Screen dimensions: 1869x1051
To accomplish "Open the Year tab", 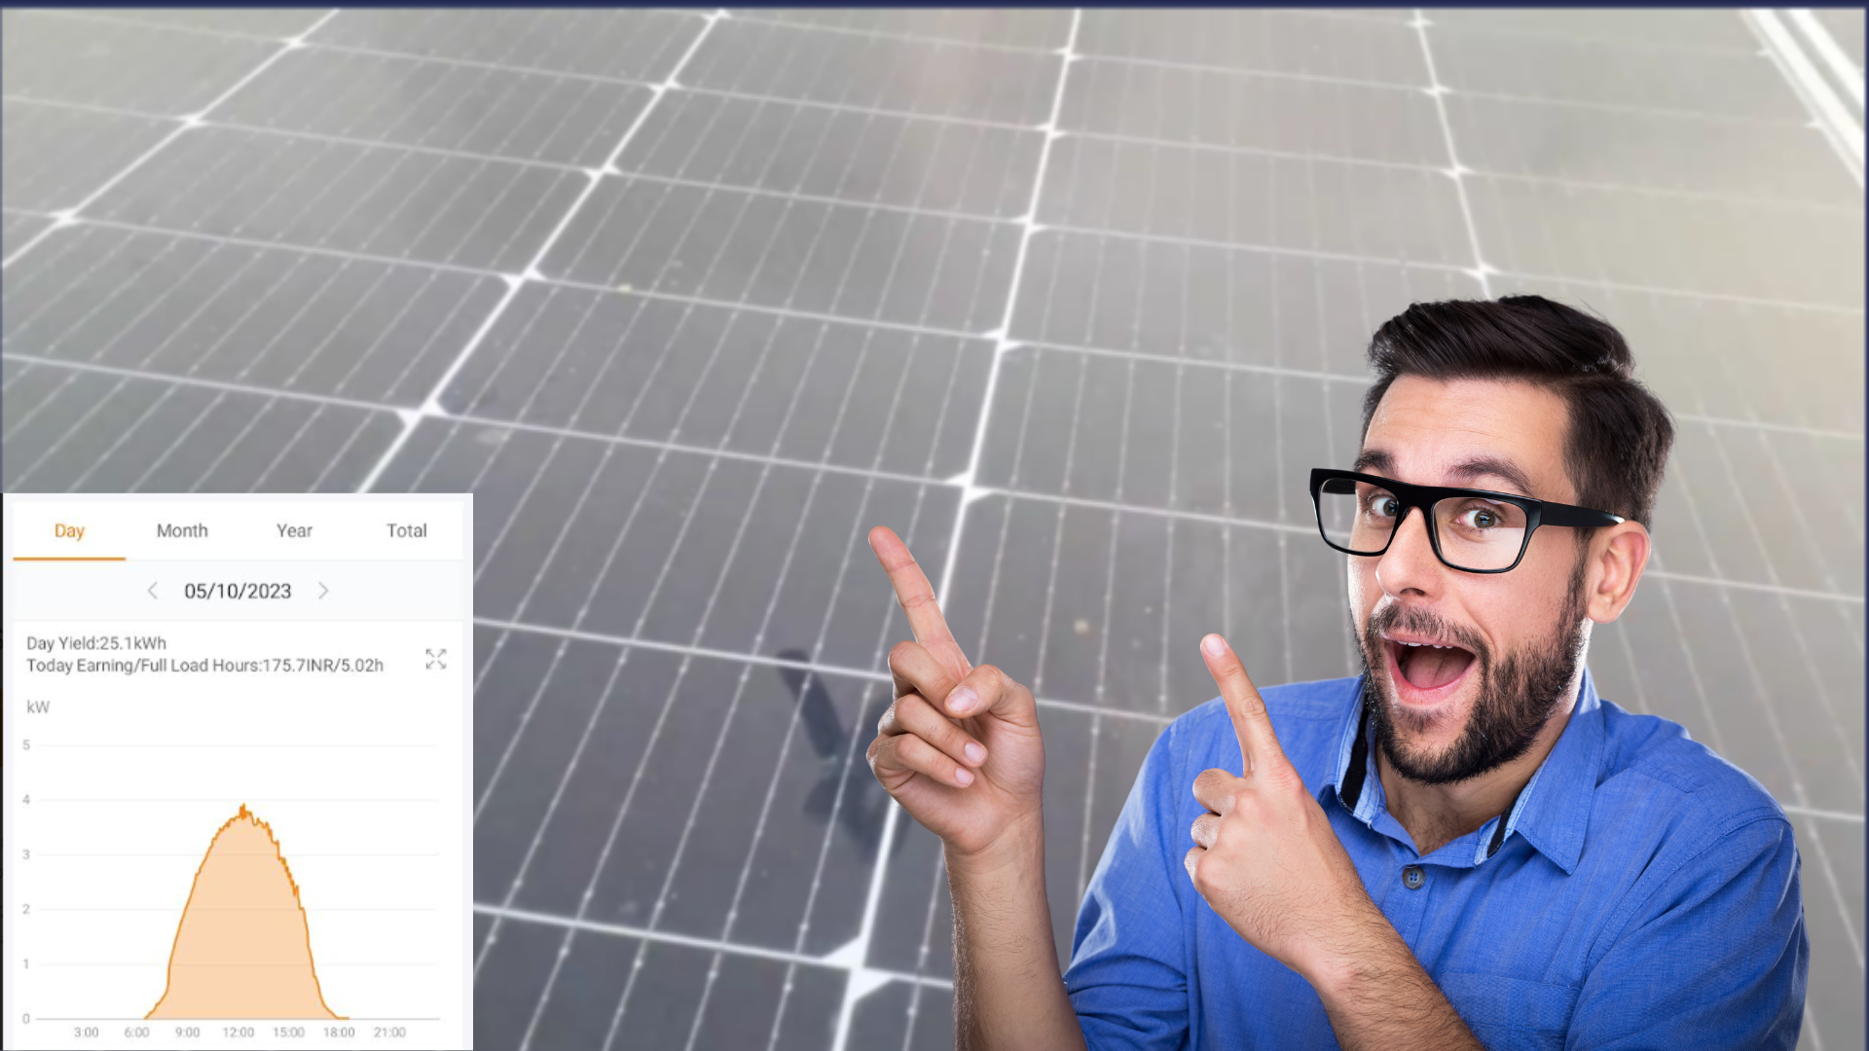I will [x=294, y=530].
